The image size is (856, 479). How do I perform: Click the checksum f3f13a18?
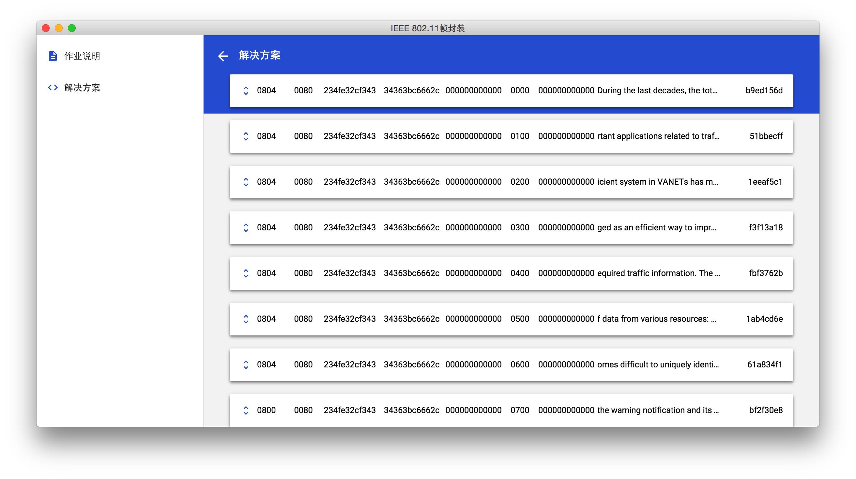point(765,228)
